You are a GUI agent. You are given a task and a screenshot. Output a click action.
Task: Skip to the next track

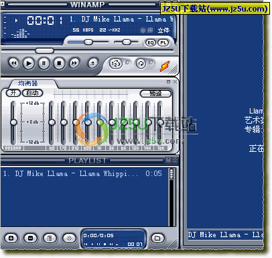point(74,63)
